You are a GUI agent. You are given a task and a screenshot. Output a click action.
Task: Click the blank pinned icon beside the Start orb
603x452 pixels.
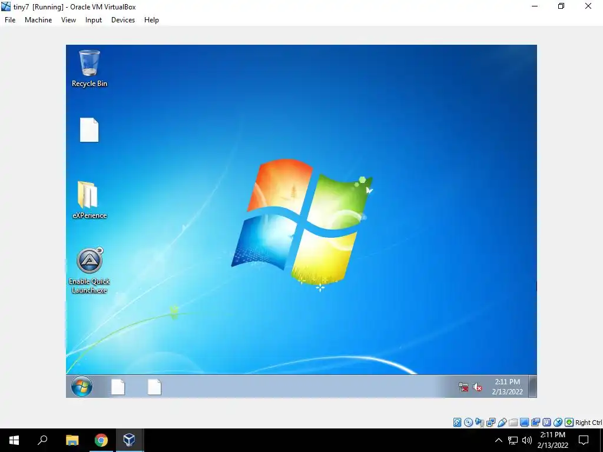(118, 387)
